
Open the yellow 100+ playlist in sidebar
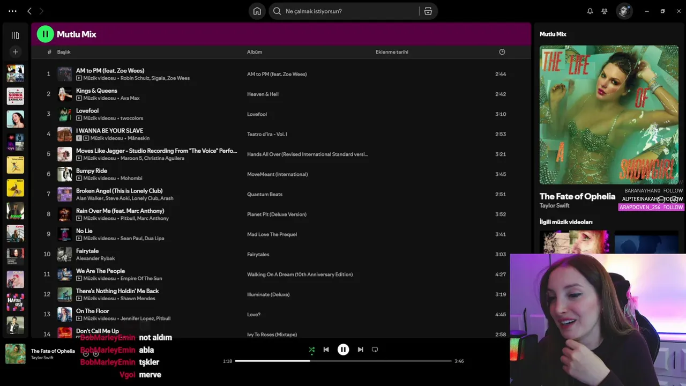(15, 188)
